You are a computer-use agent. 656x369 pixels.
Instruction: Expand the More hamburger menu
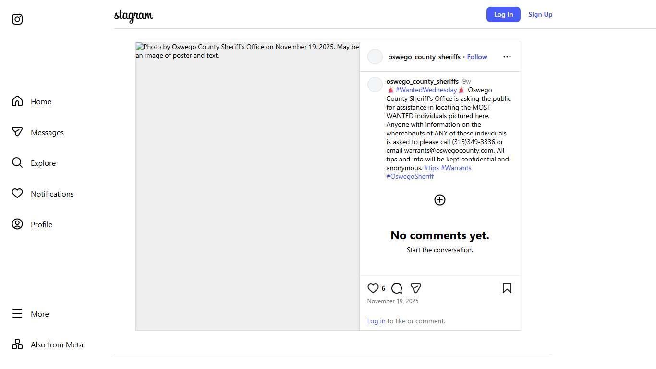tap(39, 314)
